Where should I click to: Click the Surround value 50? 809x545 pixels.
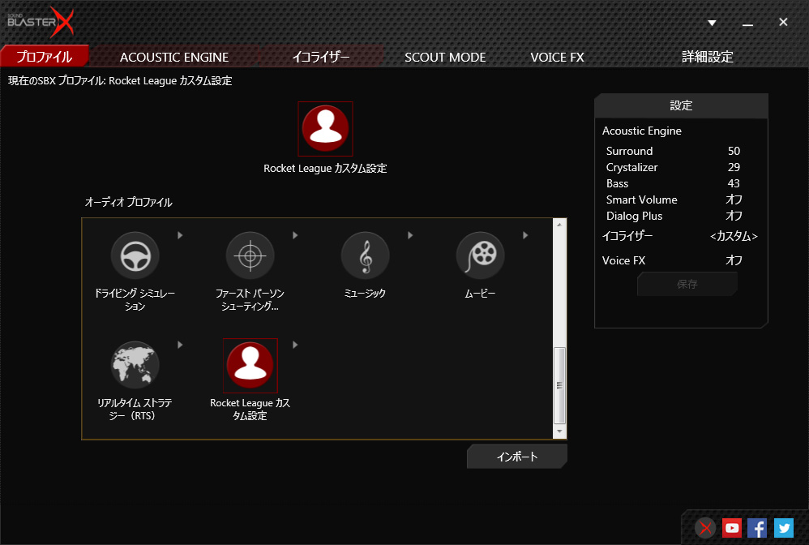pos(734,151)
